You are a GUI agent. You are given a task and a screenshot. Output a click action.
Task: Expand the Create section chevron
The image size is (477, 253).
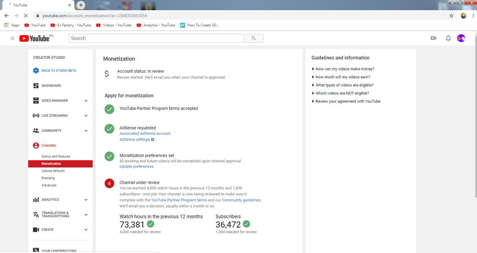click(x=86, y=230)
